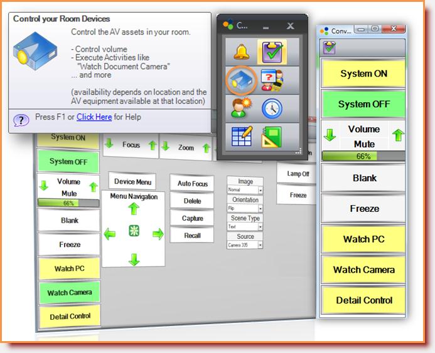Click the launcher window resize grip
This screenshot has height=353, width=435.
299,152
